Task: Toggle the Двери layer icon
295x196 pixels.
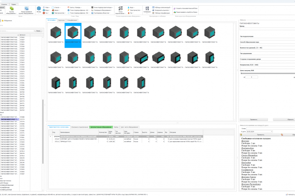Action: pos(53,10)
